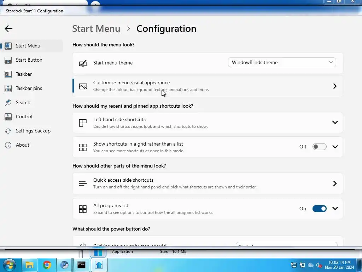Expand Left hand side shortcuts chevron

335,122
